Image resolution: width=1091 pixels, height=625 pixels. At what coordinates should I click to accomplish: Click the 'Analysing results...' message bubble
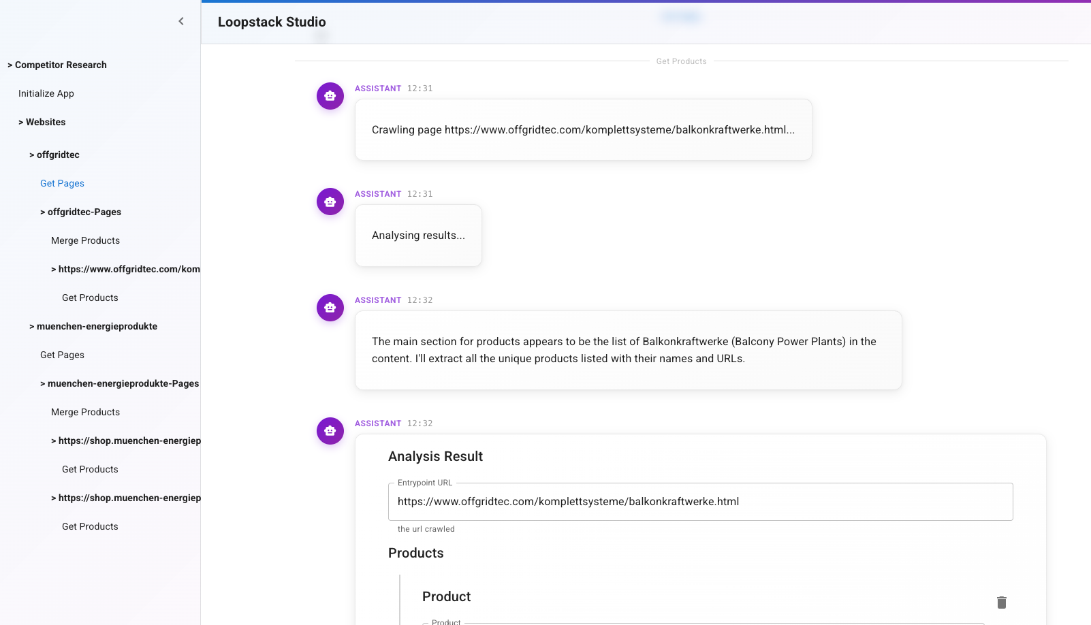(x=418, y=236)
